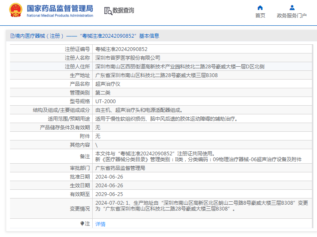The width and height of the screenshot is (317, 237).
Task: Click the 有效期至 row label
Action: (80, 194)
